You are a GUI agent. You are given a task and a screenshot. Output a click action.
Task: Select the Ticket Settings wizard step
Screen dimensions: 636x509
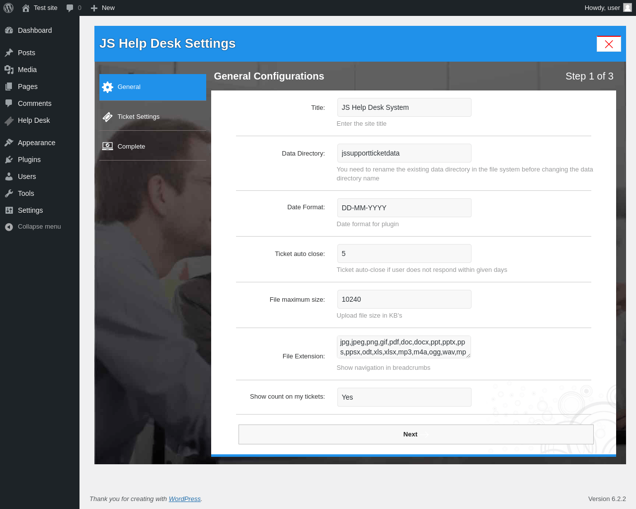pyautogui.click(x=153, y=117)
